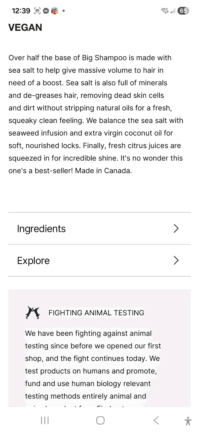Tap the status bar clock
This screenshot has width=199, height=432.
click(x=21, y=11)
